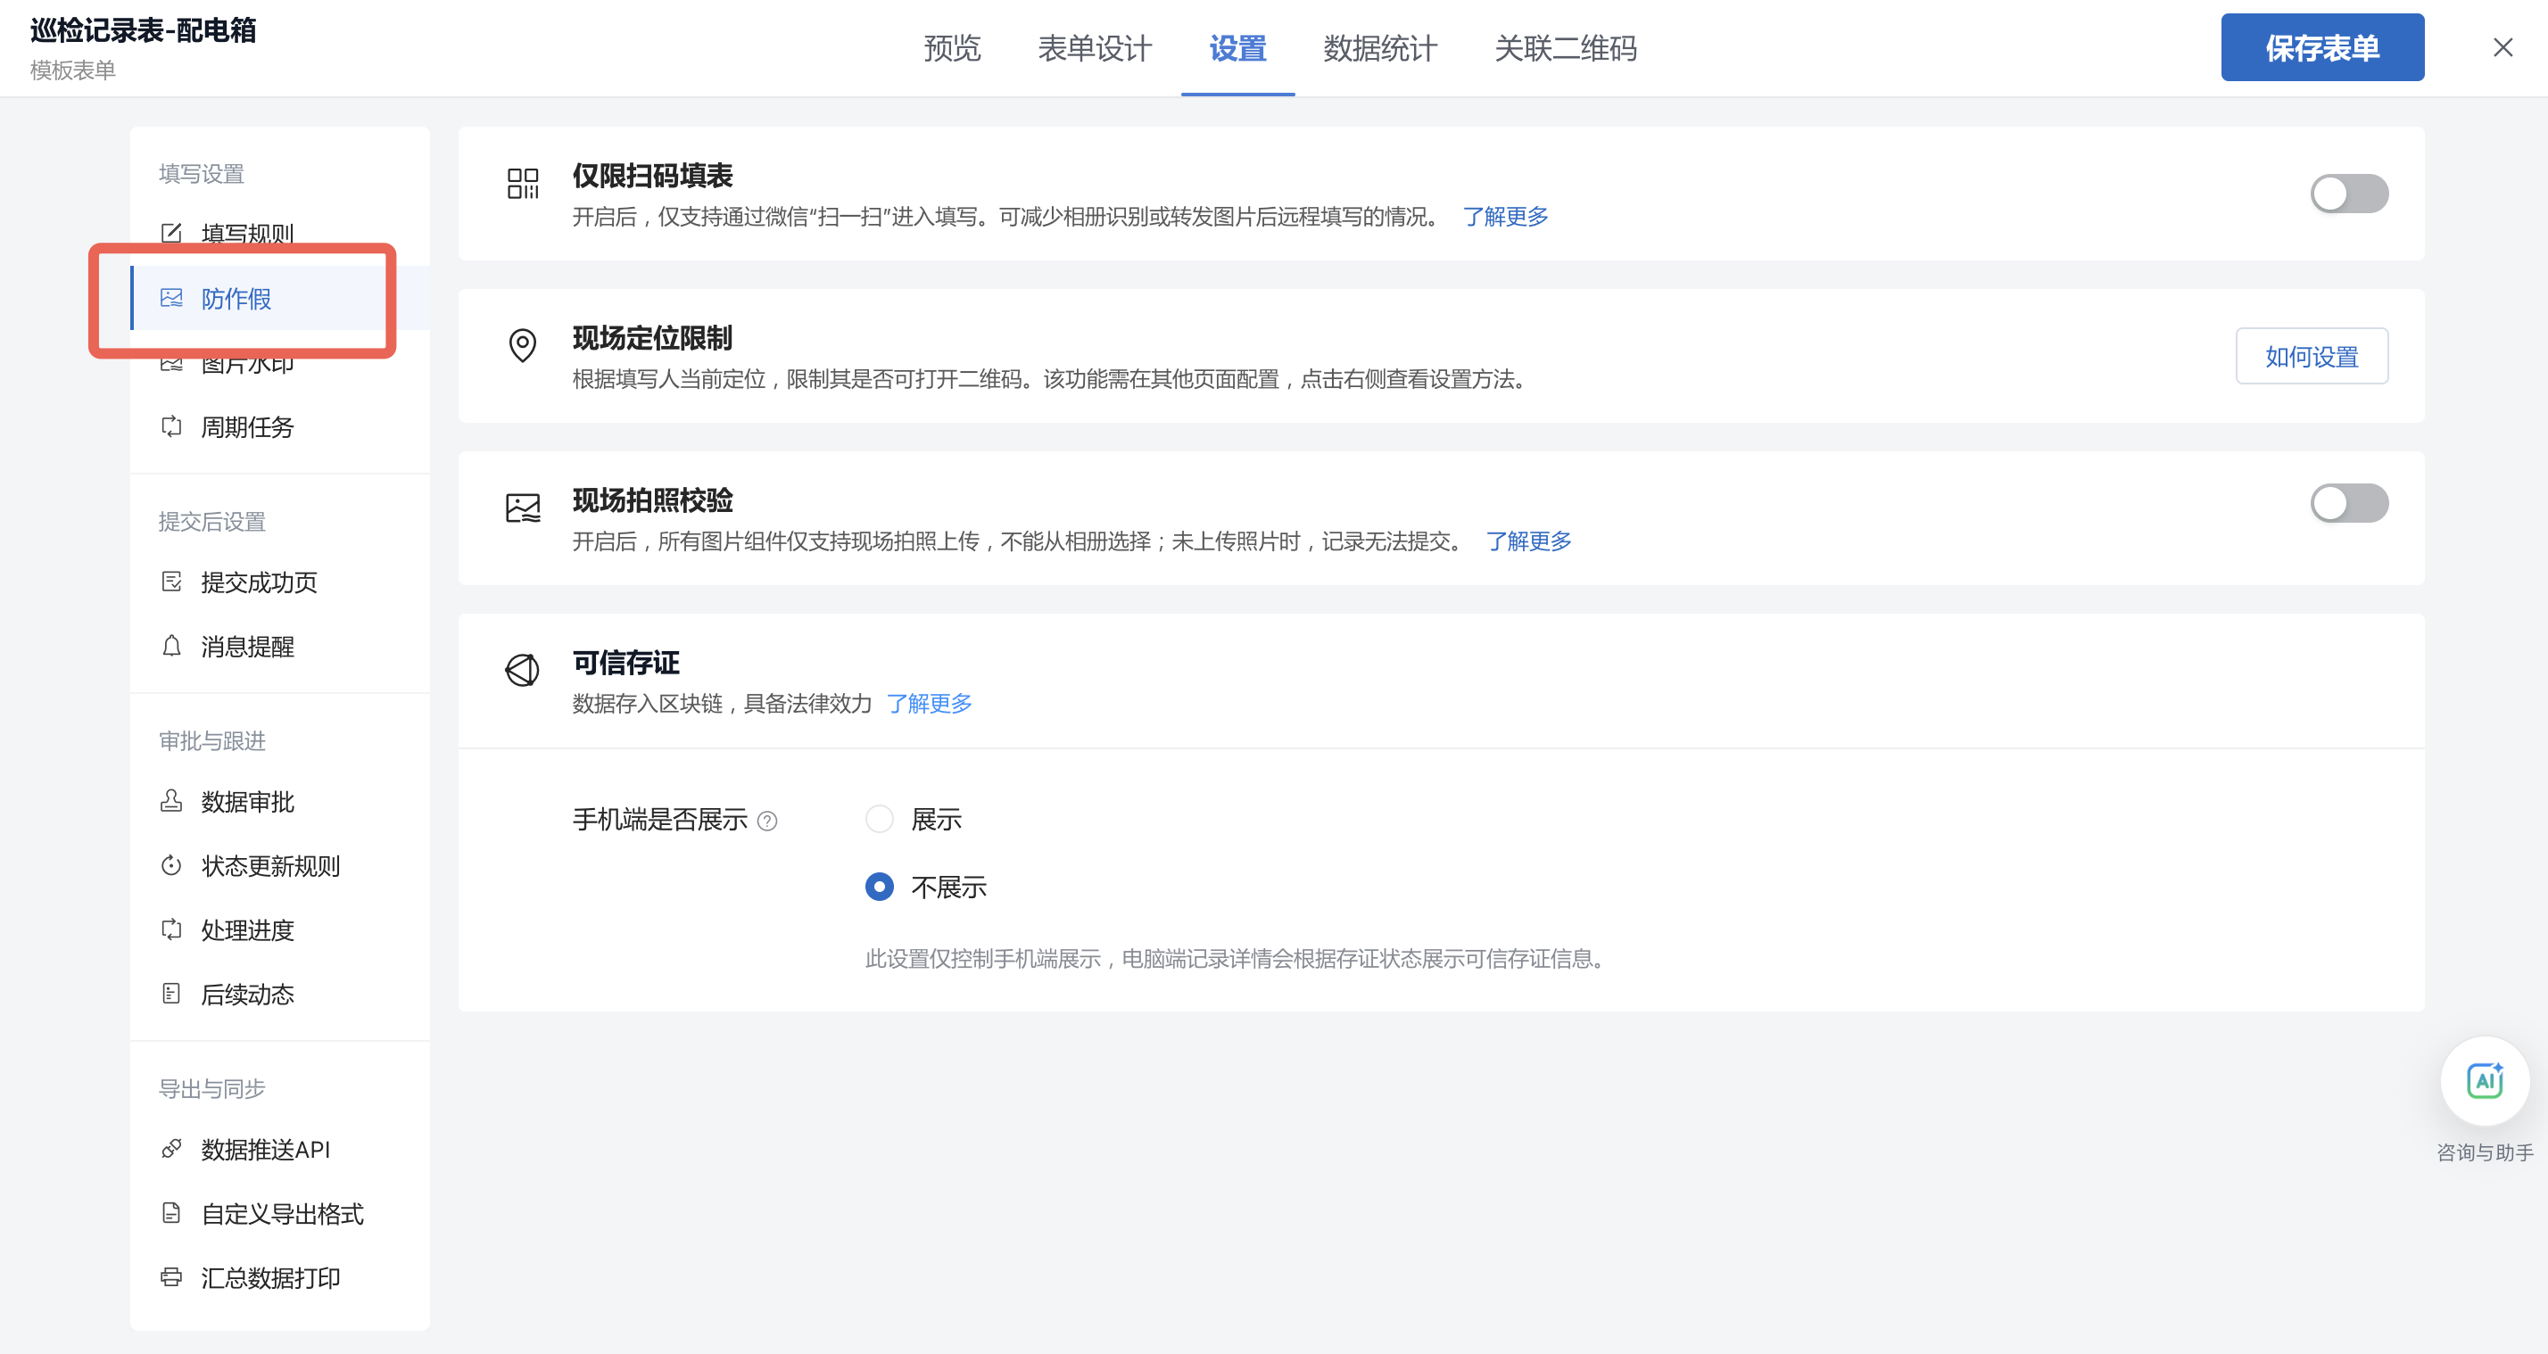Viewport: 2548px width, 1354px height.
Task: Click the 如何设置 button
Action: [x=2312, y=356]
